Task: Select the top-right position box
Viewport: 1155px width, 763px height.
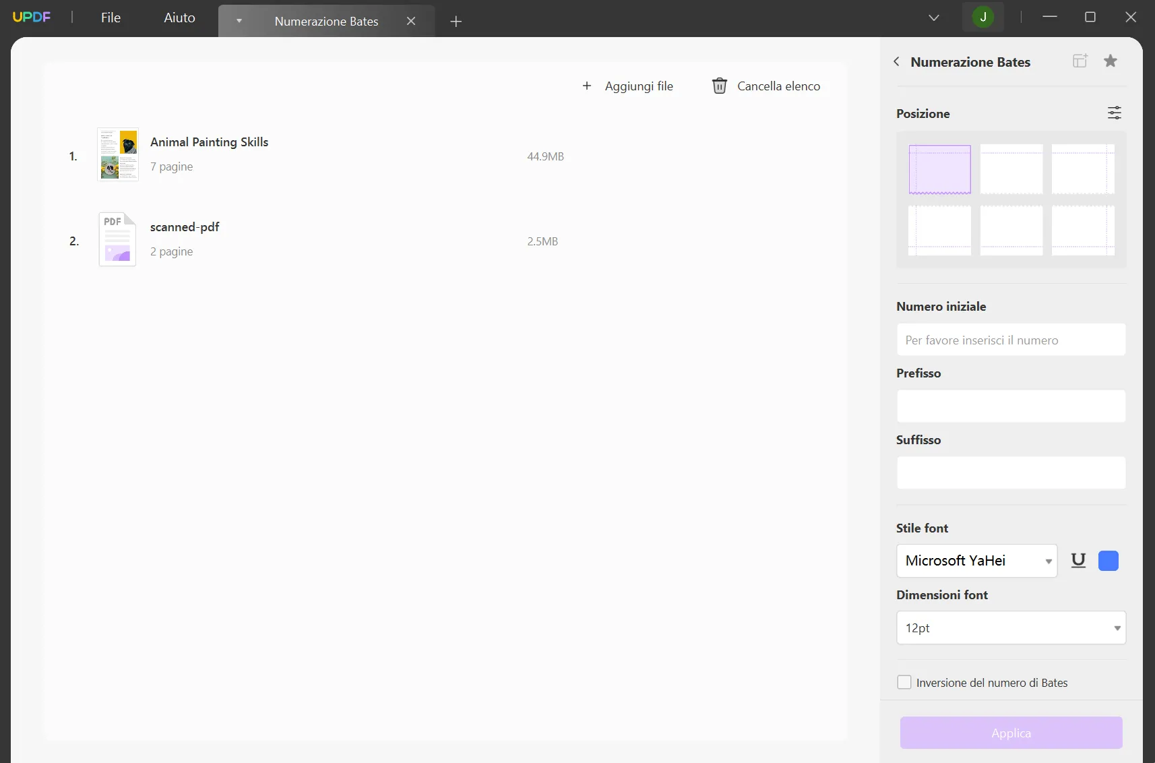Action: (1083, 169)
